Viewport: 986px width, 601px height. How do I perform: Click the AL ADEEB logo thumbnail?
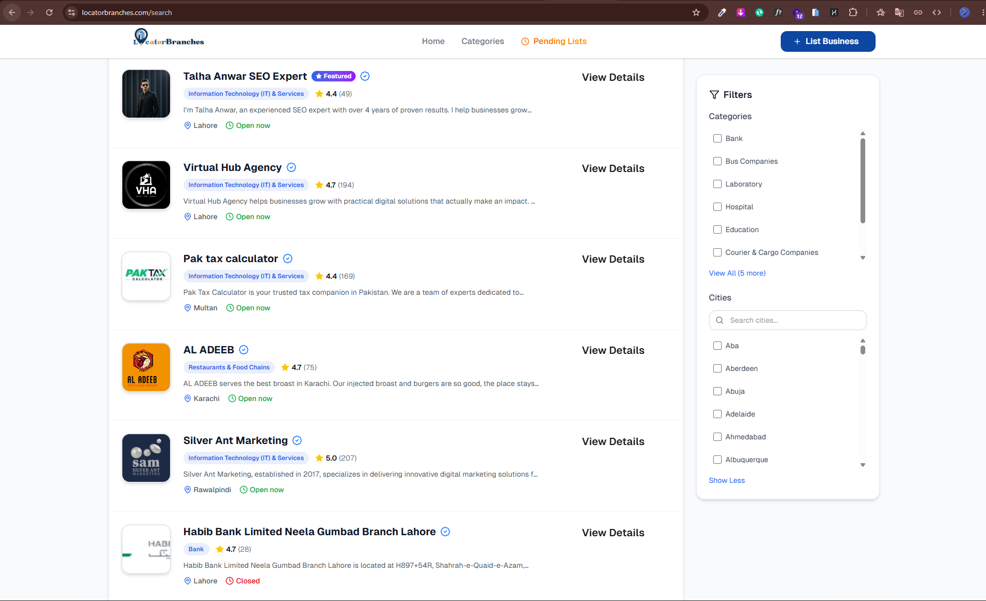click(x=146, y=367)
